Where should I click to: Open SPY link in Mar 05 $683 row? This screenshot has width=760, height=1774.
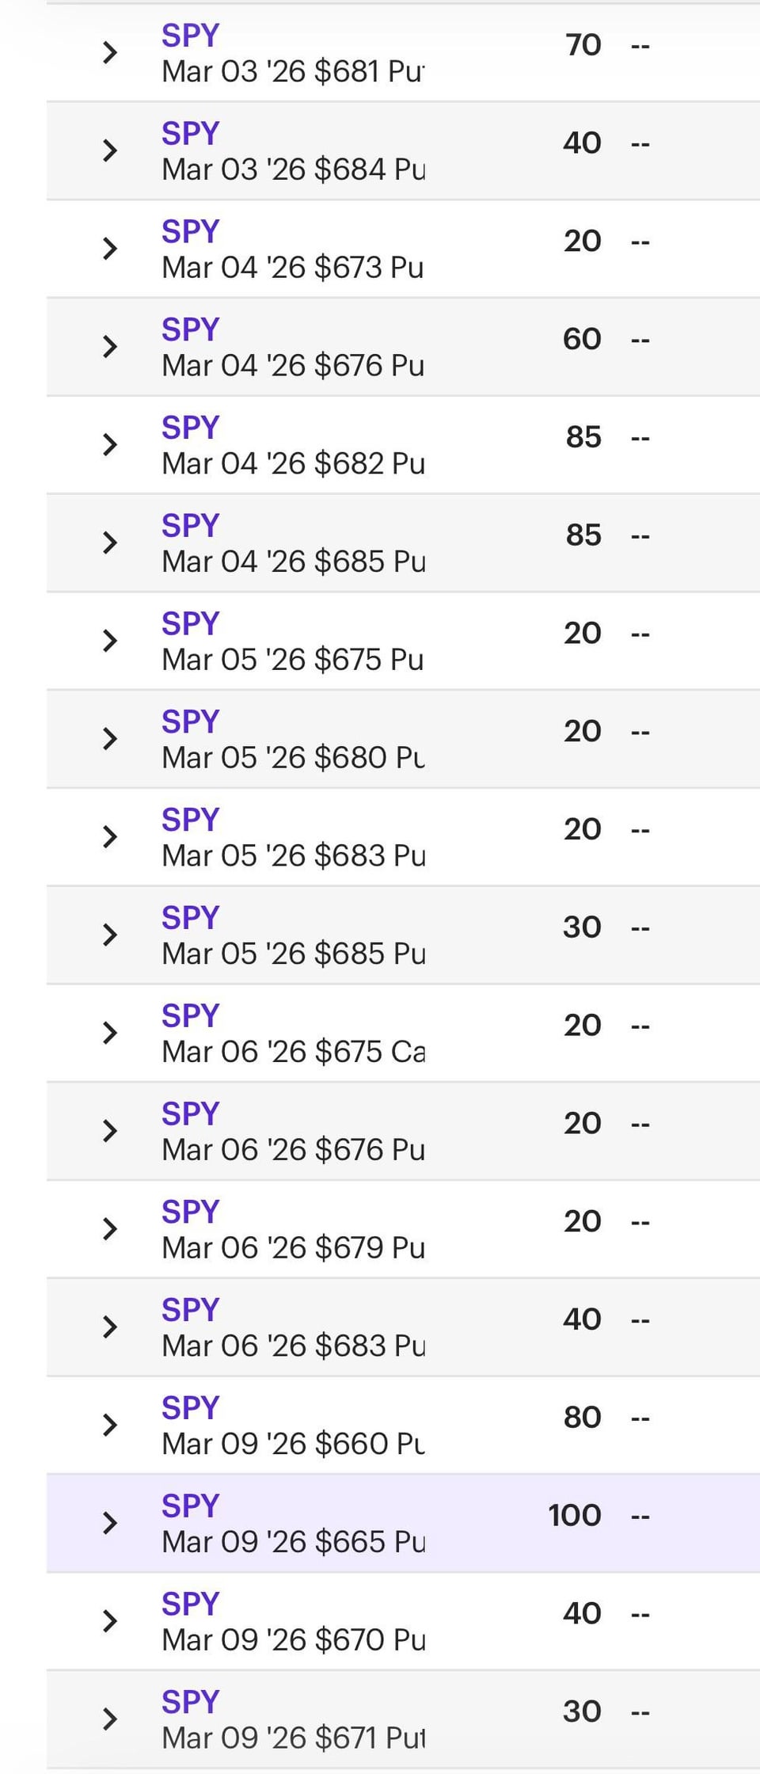click(190, 820)
